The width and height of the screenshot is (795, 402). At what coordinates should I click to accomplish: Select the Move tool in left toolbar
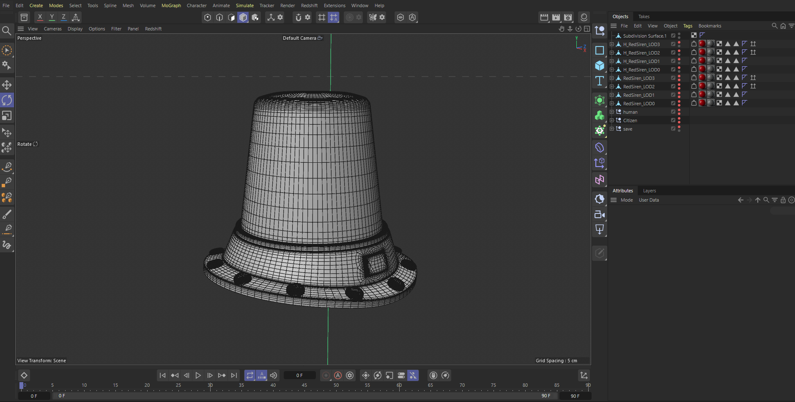click(7, 85)
